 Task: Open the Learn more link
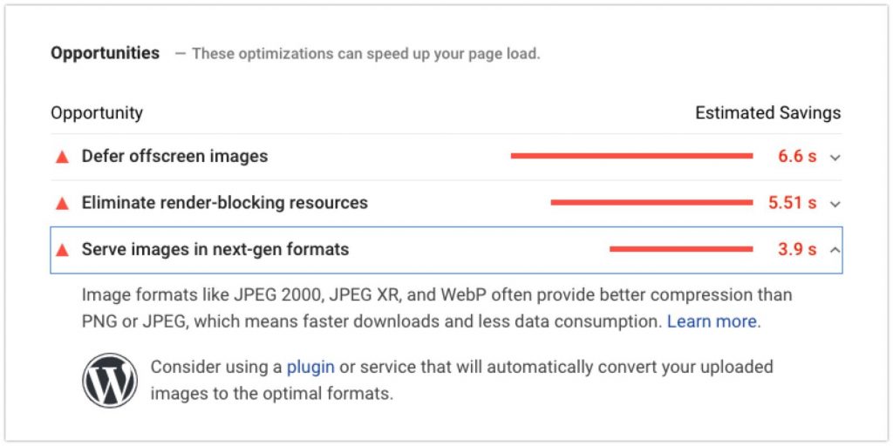point(712,321)
